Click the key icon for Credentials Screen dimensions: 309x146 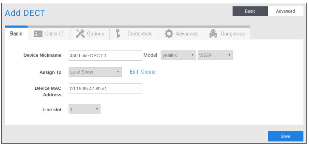pos(117,34)
